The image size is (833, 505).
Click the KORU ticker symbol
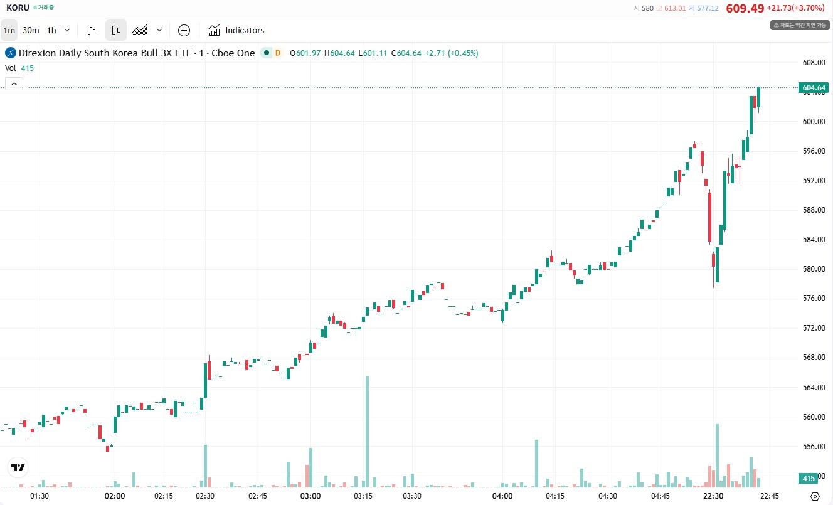pyautogui.click(x=18, y=8)
